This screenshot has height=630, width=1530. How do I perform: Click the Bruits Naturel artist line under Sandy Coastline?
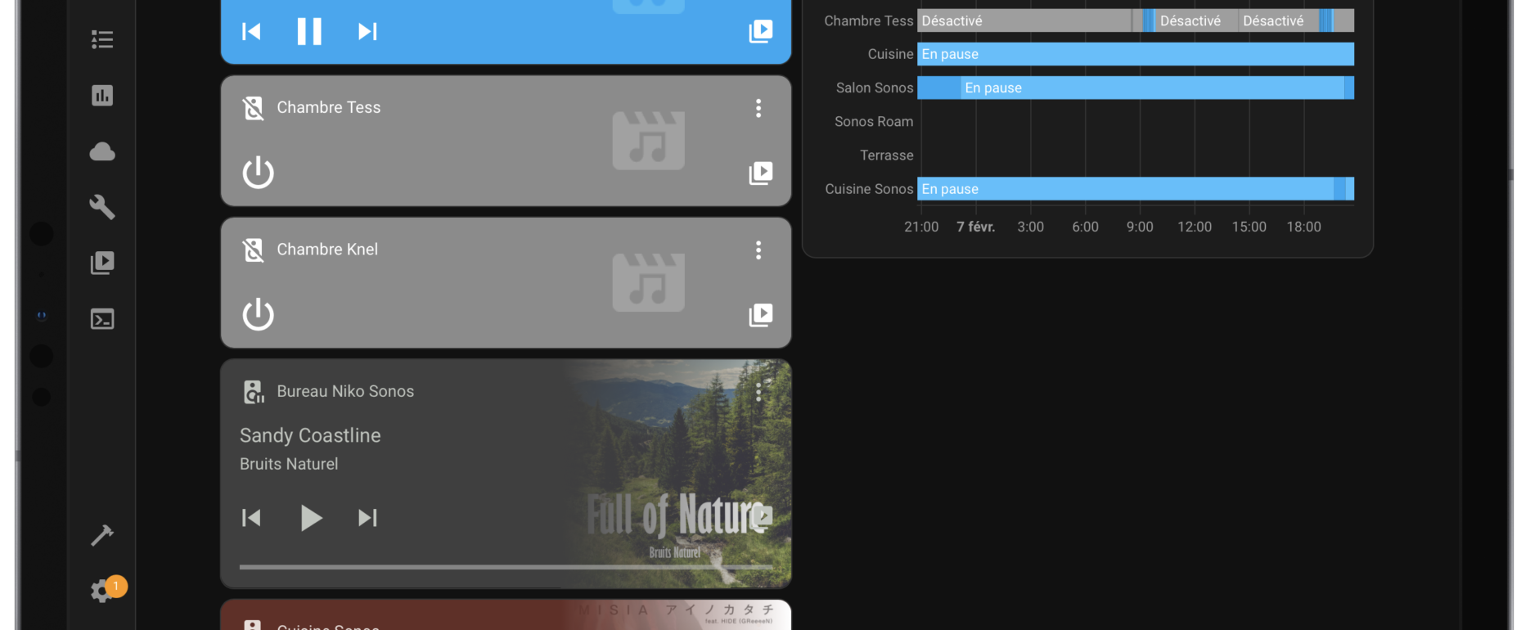click(289, 464)
